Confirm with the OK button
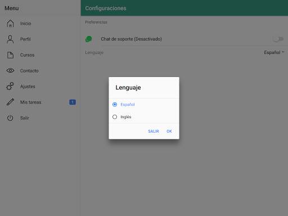Viewport: 288px width, 216px height. tap(169, 131)
